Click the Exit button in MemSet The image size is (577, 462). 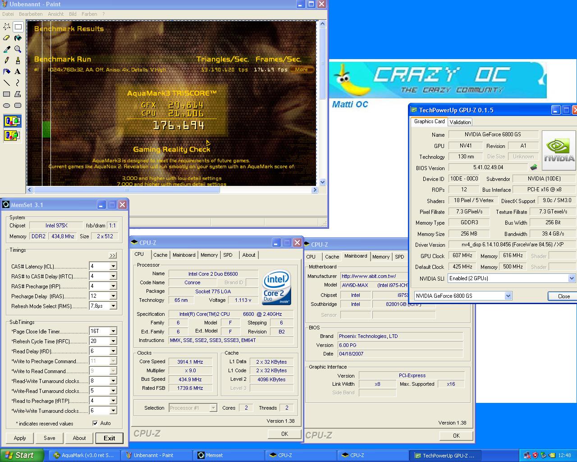tap(110, 438)
